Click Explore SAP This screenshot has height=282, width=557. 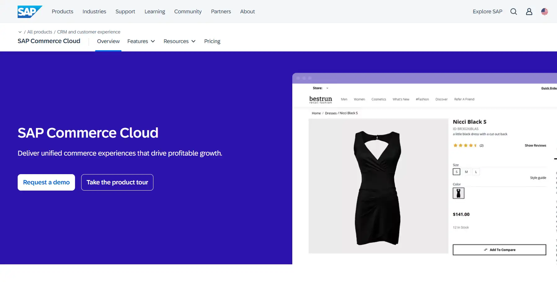pyautogui.click(x=487, y=11)
